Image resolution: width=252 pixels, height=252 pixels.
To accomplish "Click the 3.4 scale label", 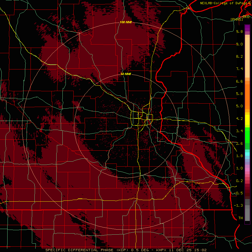I will (239, 131).
